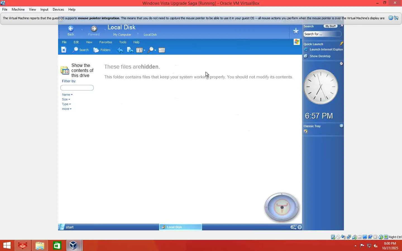Open the guest View menu

pyautogui.click(x=89, y=42)
